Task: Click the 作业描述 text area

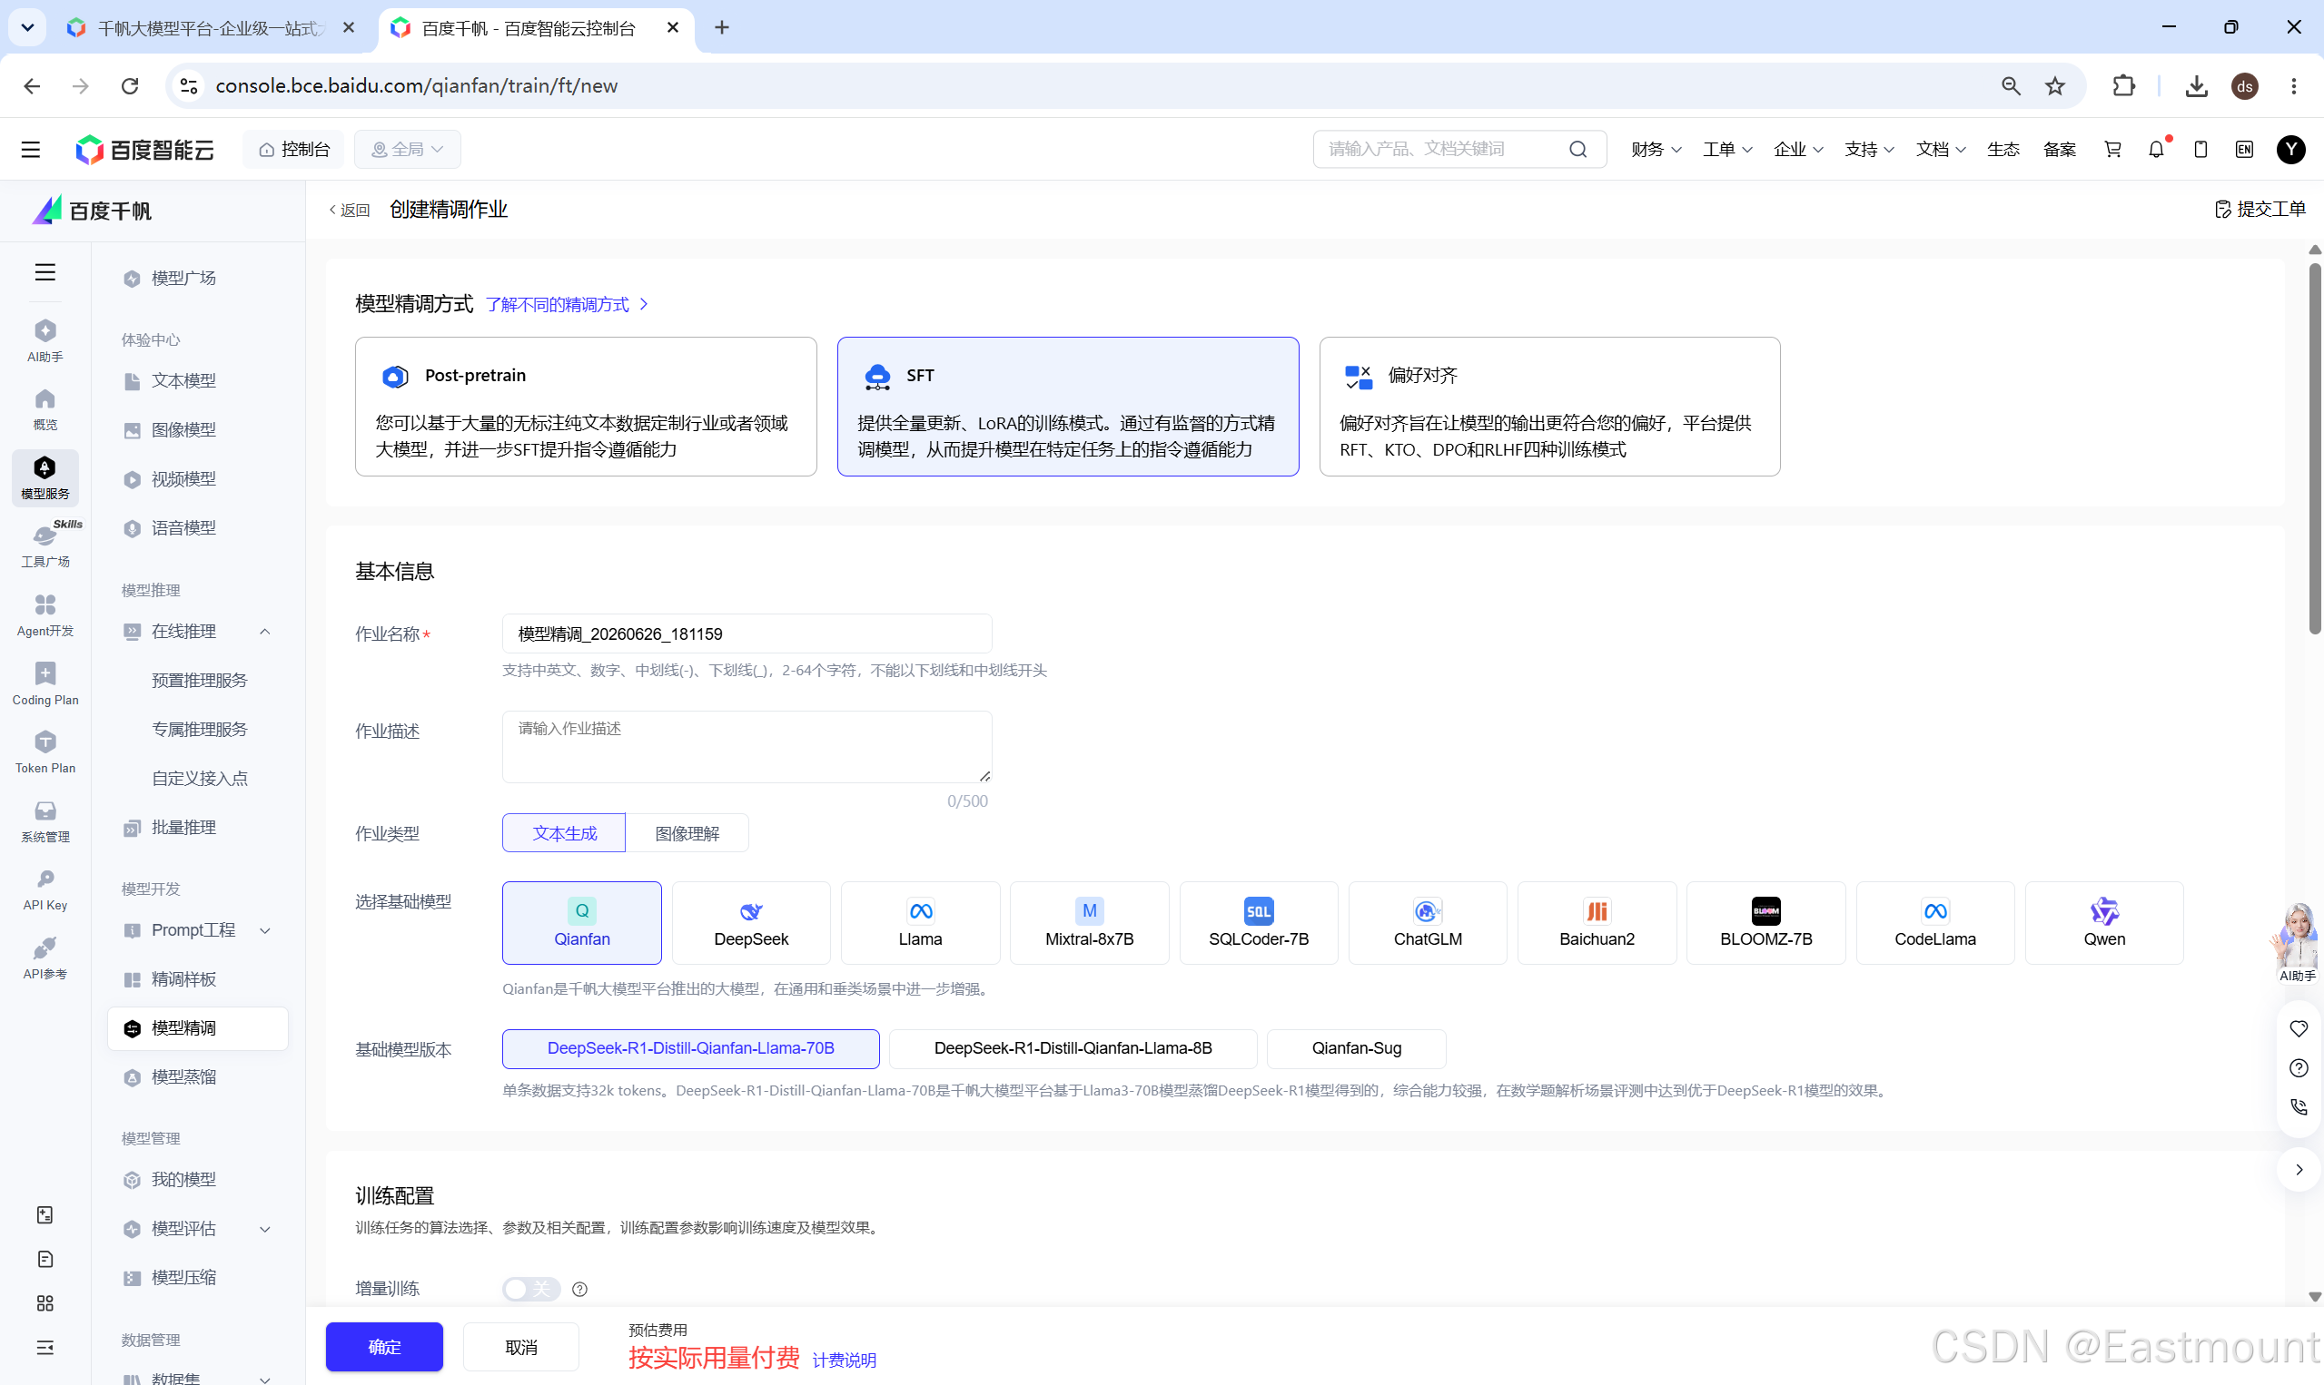Action: click(747, 747)
